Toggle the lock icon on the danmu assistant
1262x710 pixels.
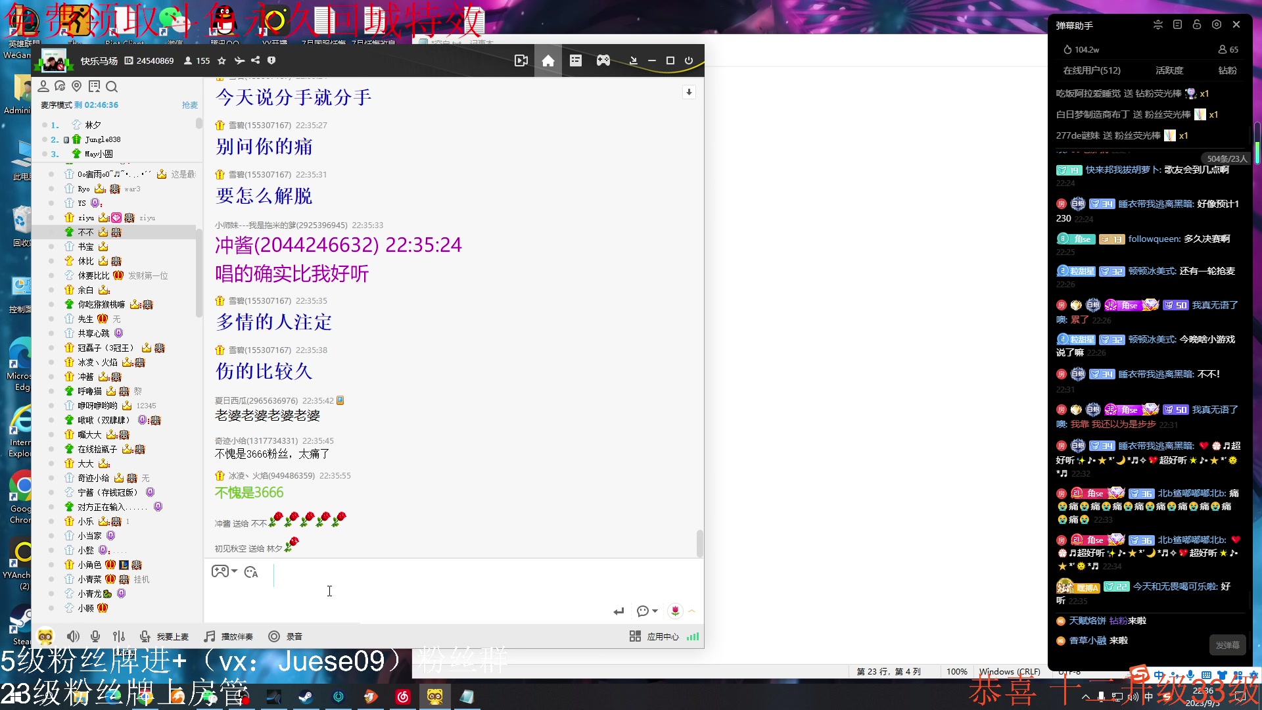click(x=1196, y=24)
